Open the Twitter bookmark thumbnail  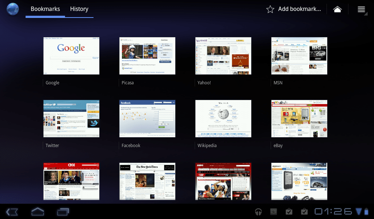(71, 118)
